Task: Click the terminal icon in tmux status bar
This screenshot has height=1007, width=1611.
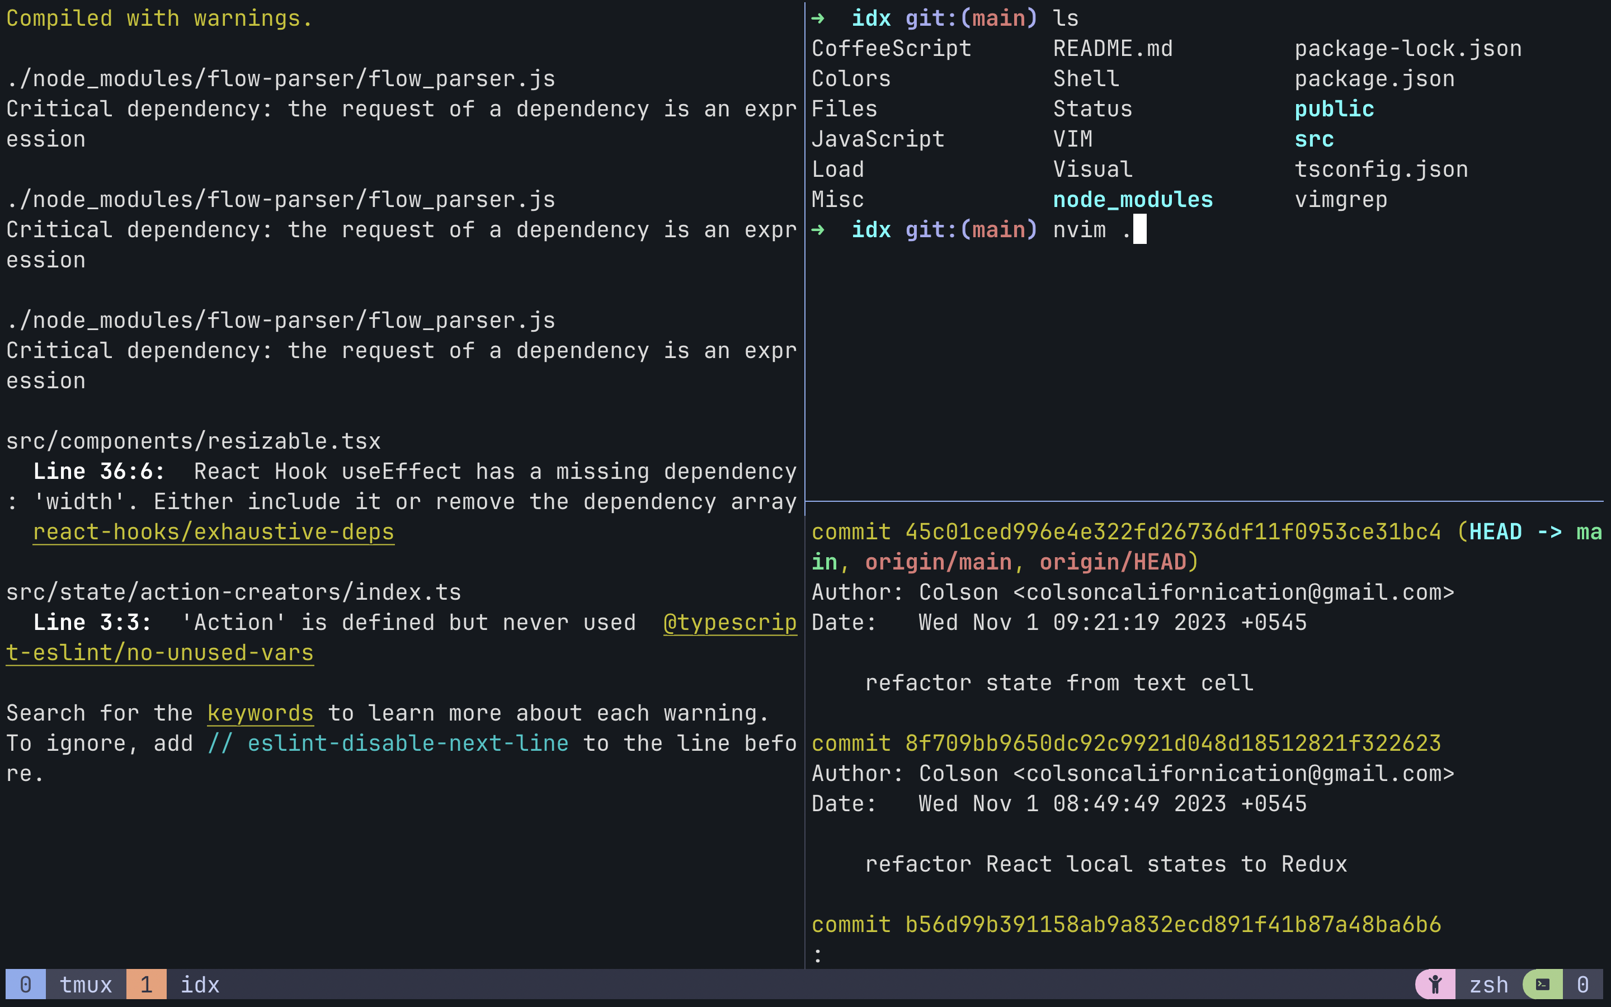Action: pos(1542,984)
